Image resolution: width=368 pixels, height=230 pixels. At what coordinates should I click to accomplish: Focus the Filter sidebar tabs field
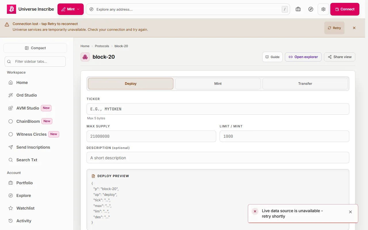[x=35, y=62]
